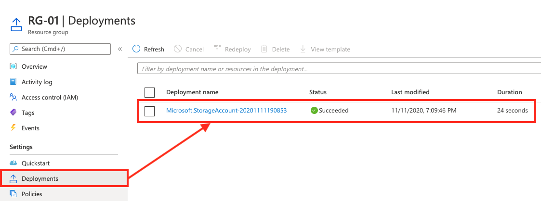Click the Events lightning bolt icon
This screenshot has width=541, height=201.
pyautogui.click(x=13, y=128)
